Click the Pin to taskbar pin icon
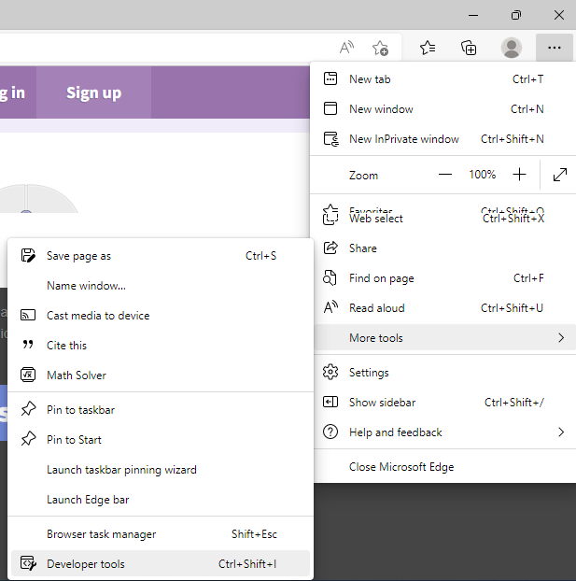 coord(29,409)
